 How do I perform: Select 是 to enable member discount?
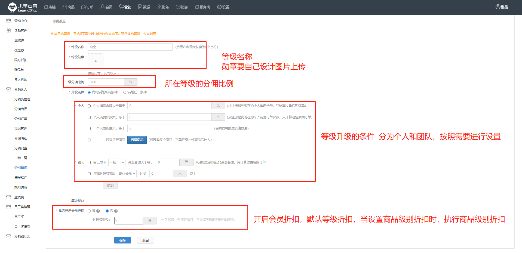tap(89, 211)
